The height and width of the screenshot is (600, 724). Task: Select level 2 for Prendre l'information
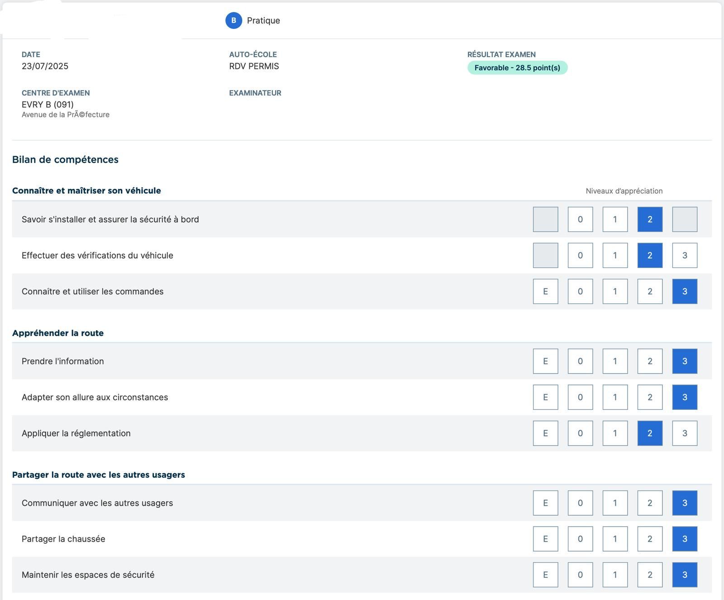tap(650, 361)
